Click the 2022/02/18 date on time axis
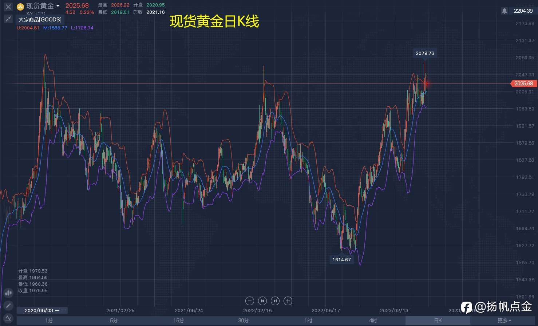538x326 pixels. click(x=257, y=311)
